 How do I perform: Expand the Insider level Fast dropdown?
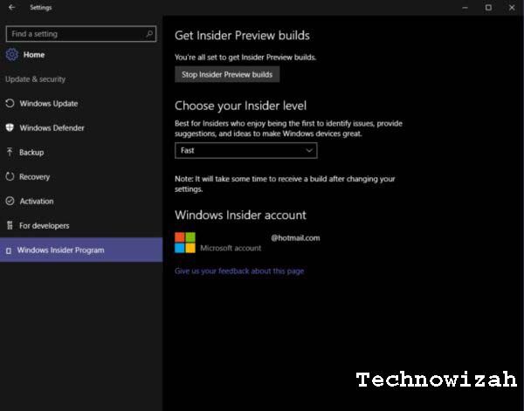pos(246,151)
